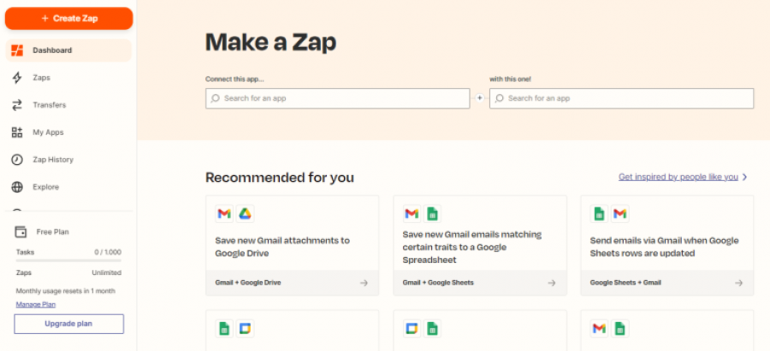This screenshot has height=351, width=770.
Task: Click Gmail icon on the Google Drive card
Action: pos(224,214)
